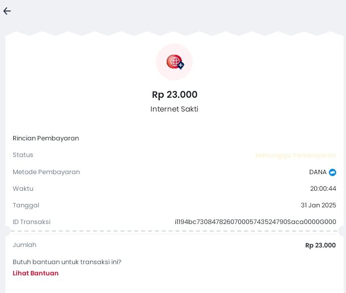Tap the Jumlah total Rp 23.000

tap(321, 246)
